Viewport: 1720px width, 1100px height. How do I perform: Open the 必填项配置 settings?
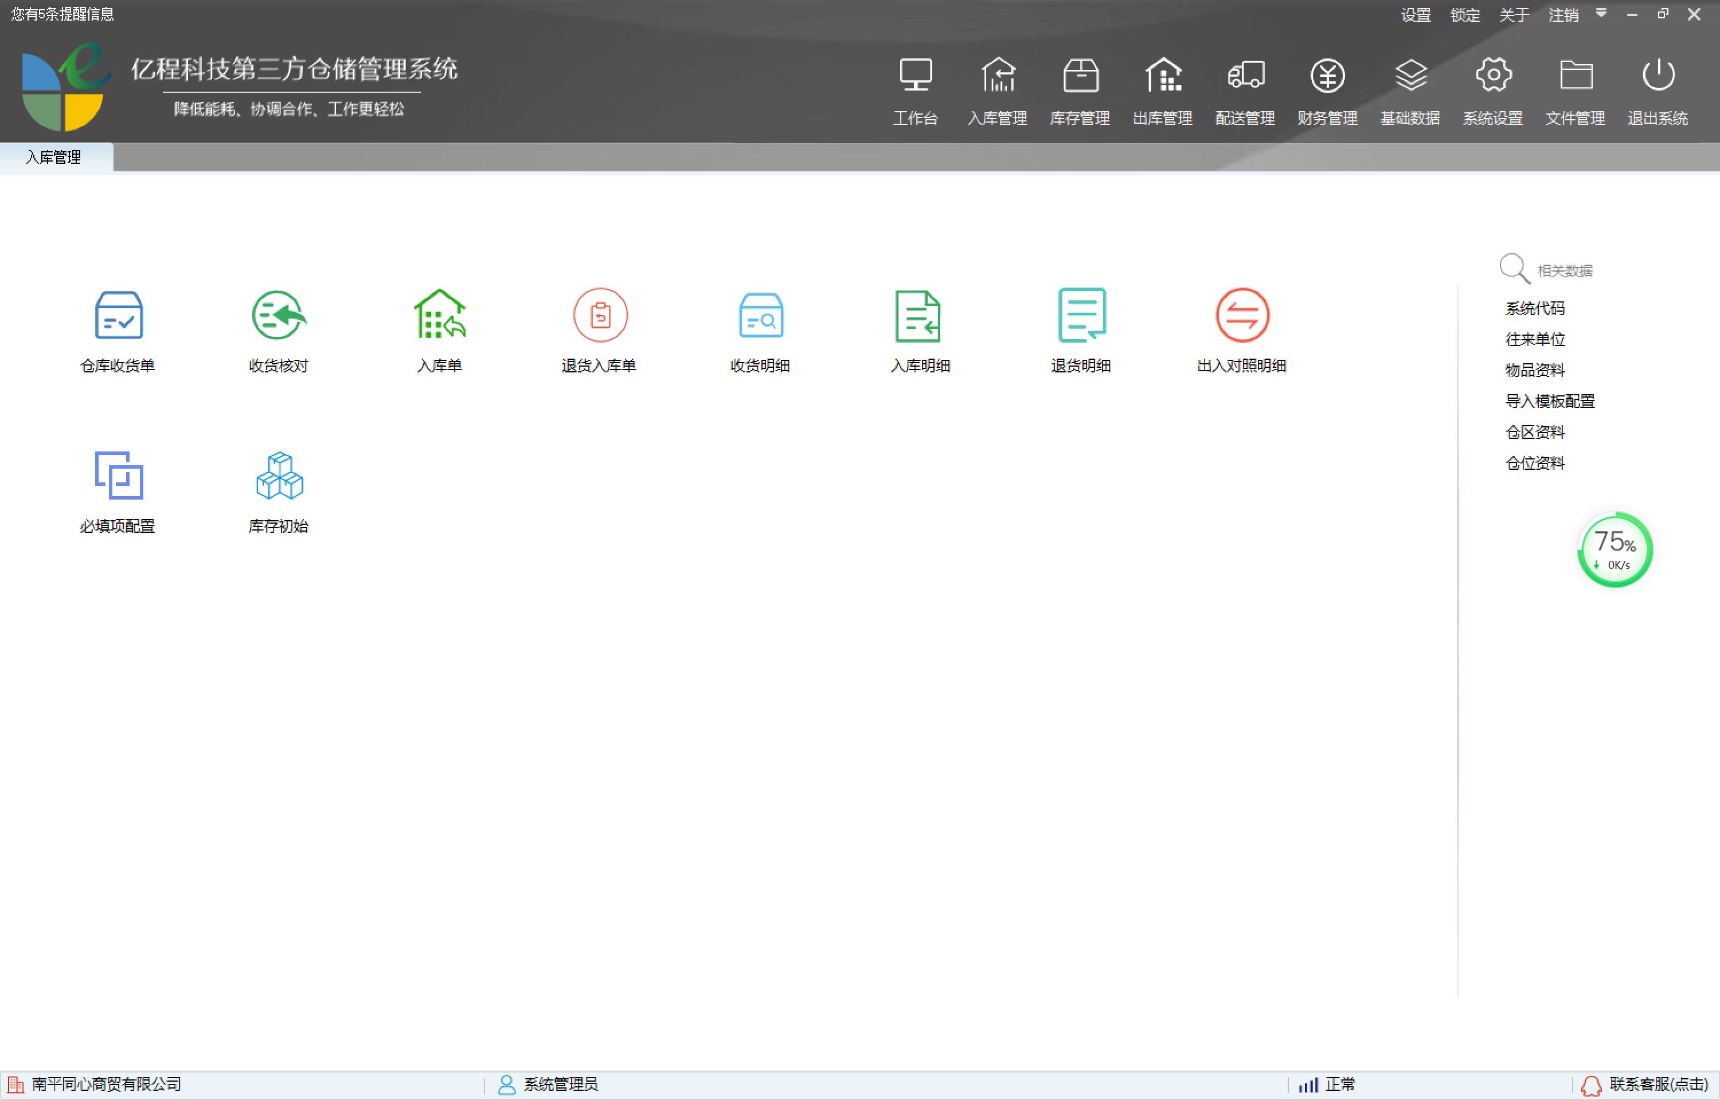tap(117, 491)
